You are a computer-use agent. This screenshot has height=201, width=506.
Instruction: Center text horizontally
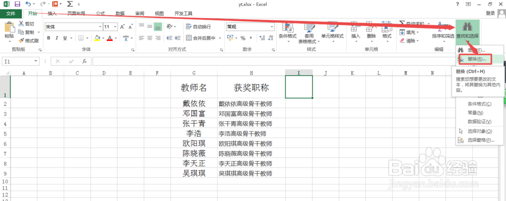click(x=149, y=38)
